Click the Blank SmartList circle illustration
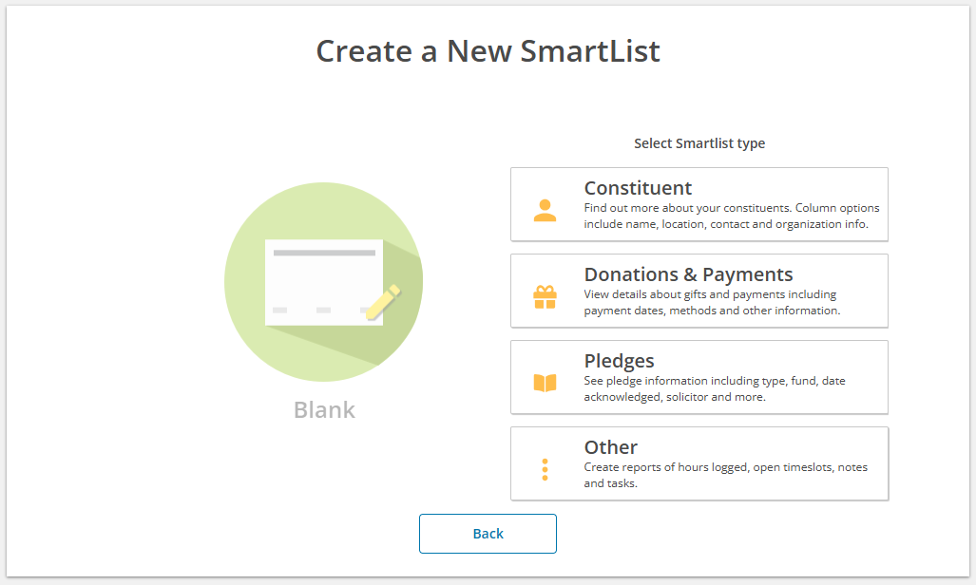This screenshot has height=585, width=976. [x=324, y=282]
